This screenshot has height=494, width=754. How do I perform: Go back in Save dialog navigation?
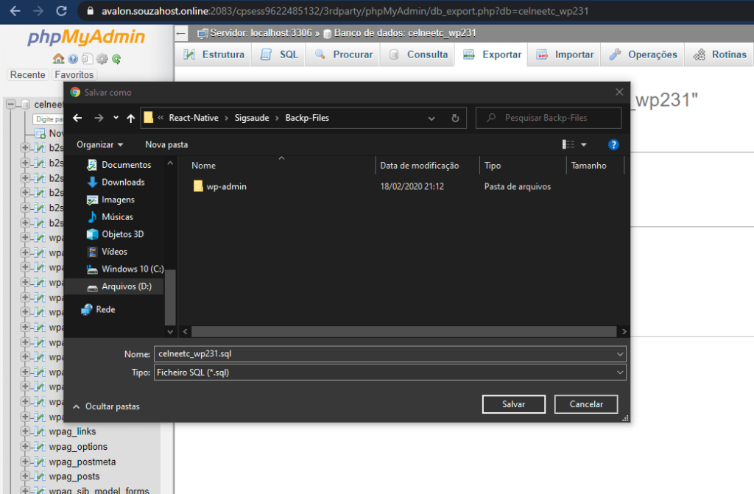(77, 118)
